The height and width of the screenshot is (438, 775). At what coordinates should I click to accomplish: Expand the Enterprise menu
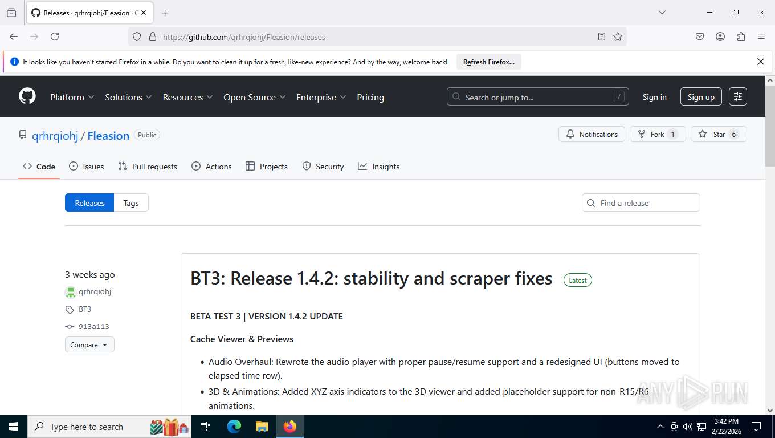pyautogui.click(x=321, y=97)
